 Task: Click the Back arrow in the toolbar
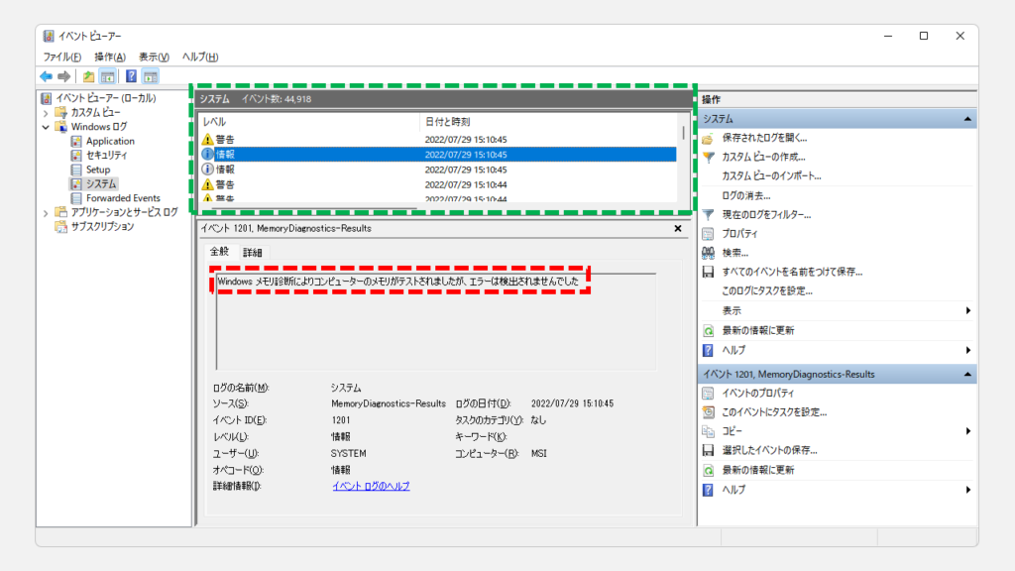coord(46,76)
